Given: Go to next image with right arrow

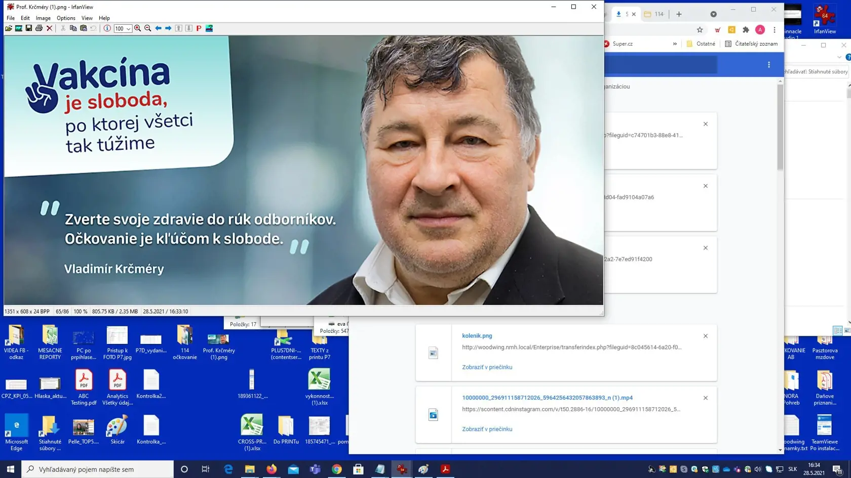Looking at the screenshot, I should [168, 28].
